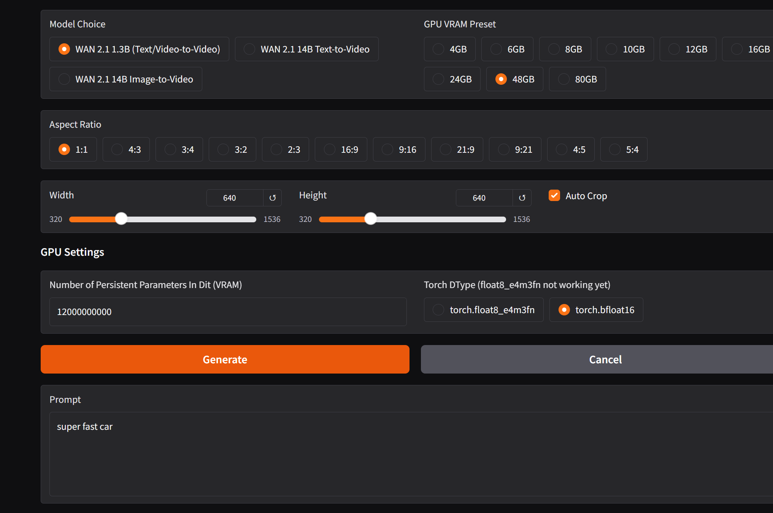Image resolution: width=773 pixels, height=513 pixels.
Task: Toggle the Auto Crop checkbox
Action: pos(554,196)
